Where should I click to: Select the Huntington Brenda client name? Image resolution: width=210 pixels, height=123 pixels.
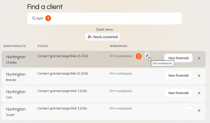click(16, 77)
